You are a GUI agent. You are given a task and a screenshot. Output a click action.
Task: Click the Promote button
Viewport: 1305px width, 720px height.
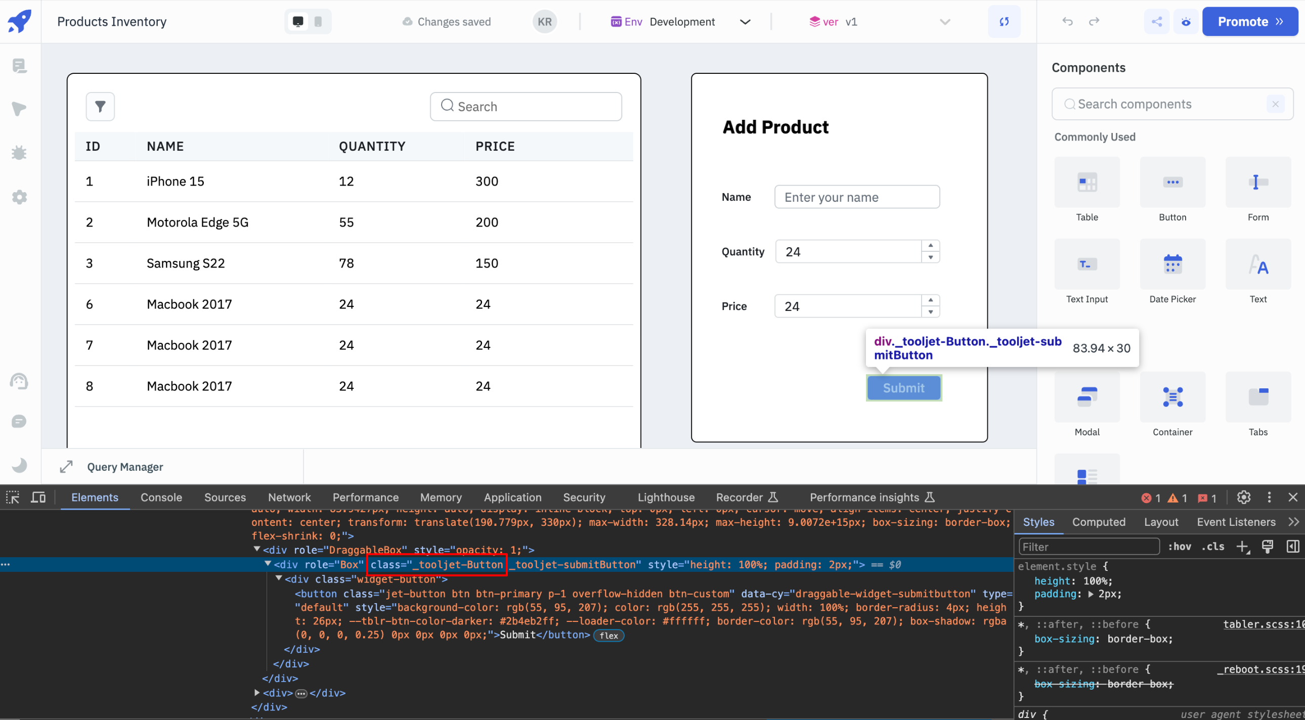click(x=1249, y=22)
